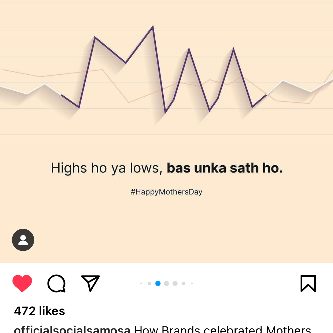
Task: Unlike the post with red heart
Action: pos(22,283)
